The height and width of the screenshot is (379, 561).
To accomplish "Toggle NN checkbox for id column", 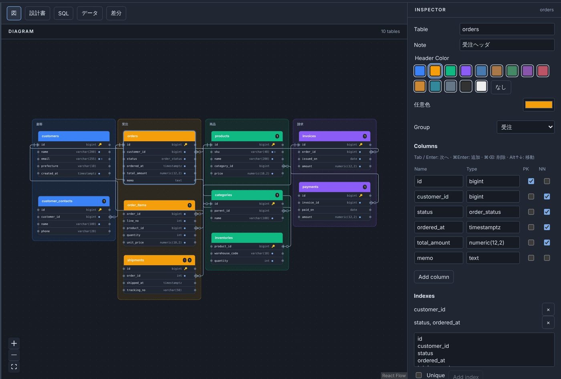I will tap(547, 181).
